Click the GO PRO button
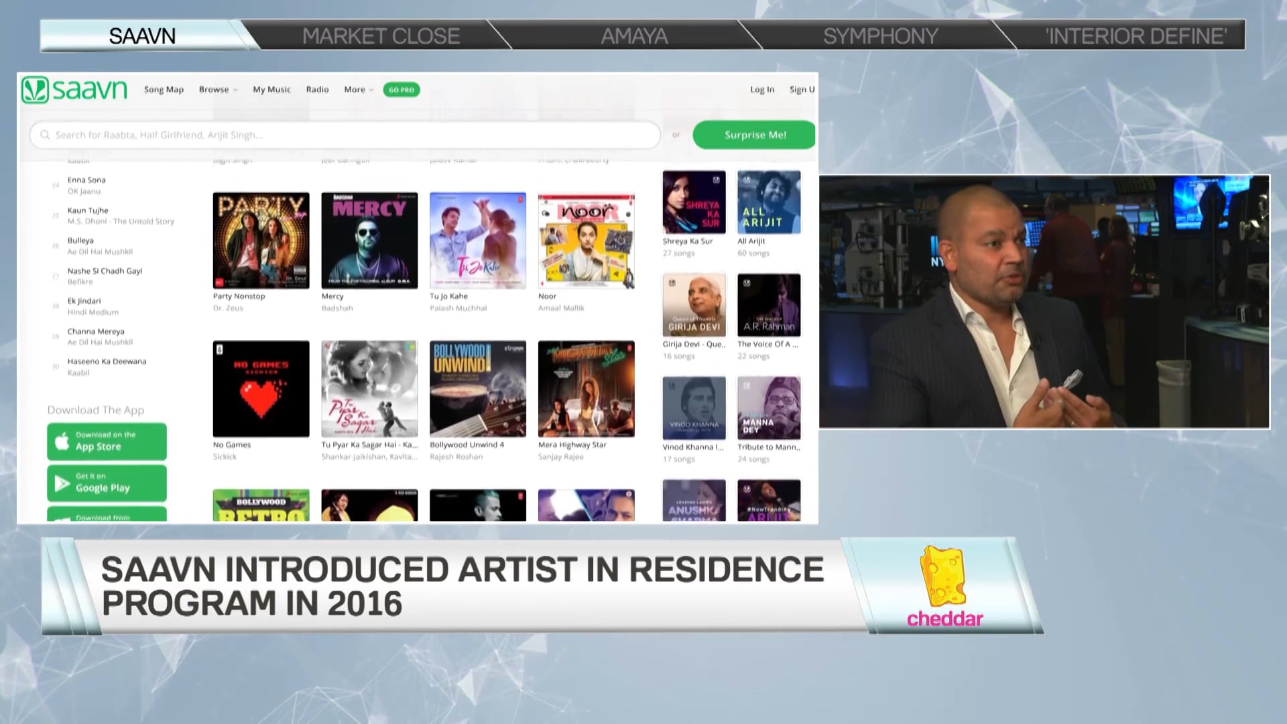The width and height of the screenshot is (1287, 724). tap(401, 89)
